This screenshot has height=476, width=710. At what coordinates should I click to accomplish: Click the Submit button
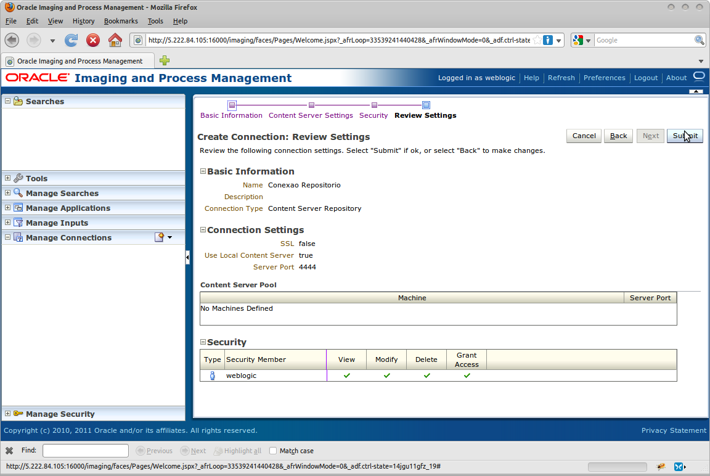685,136
